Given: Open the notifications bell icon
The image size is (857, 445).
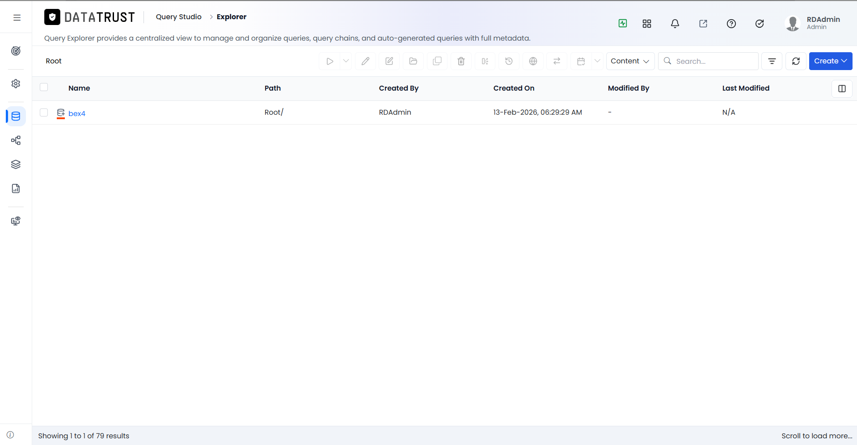Looking at the screenshot, I should (x=675, y=24).
